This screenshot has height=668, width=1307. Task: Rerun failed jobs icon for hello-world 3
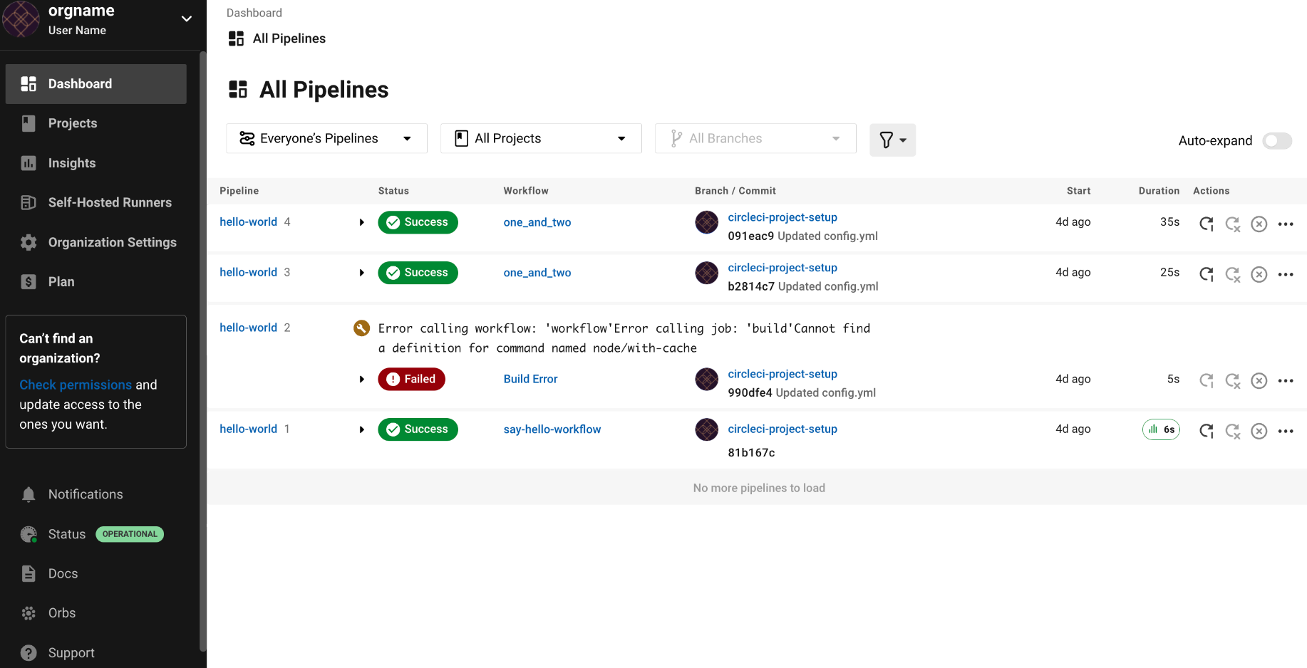coord(1233,274)
